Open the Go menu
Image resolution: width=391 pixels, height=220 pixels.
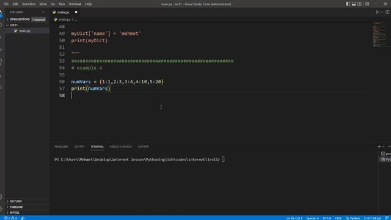click(53, 4)
